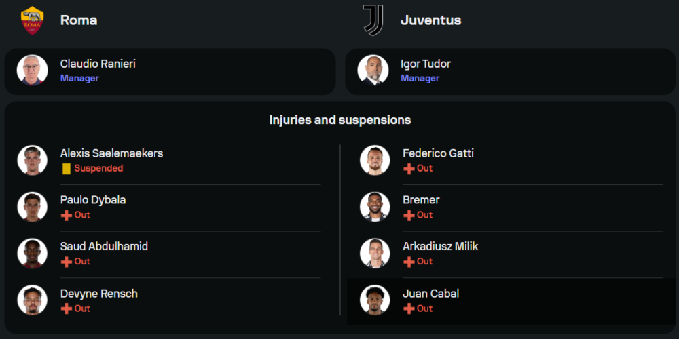The width and height of the screenshot is (679, 339).
Task: Click the injury cross under Devyne Rensch
Action: (x=66, y=308)
